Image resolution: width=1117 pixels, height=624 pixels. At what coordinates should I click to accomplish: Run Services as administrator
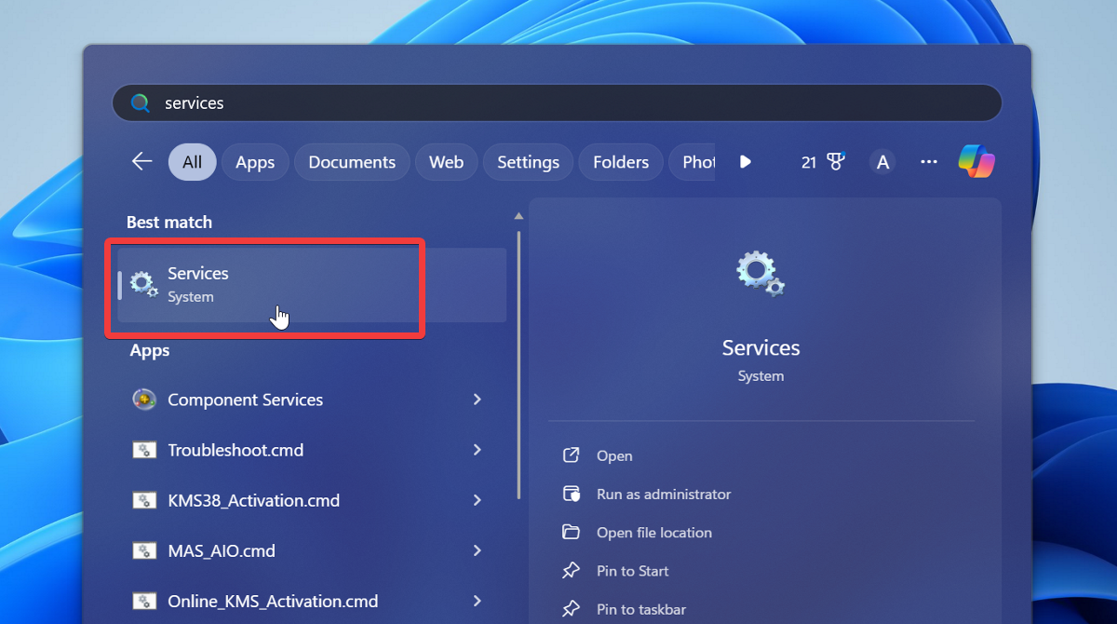pyautogui.click(x=664, y=494)
